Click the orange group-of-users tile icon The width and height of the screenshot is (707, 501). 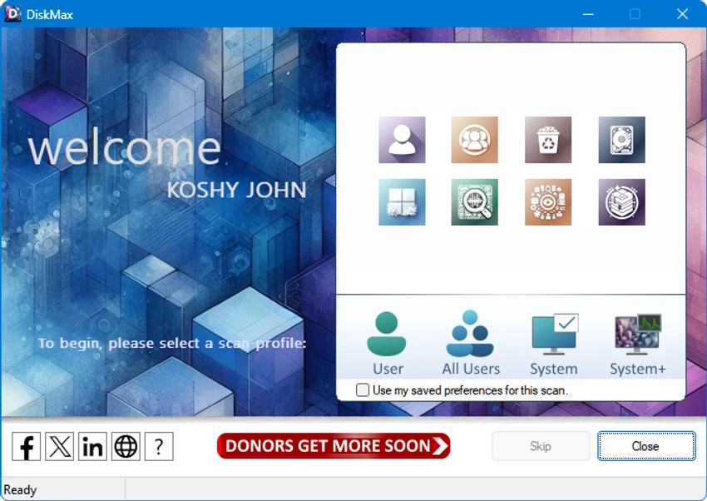point(474,140)
